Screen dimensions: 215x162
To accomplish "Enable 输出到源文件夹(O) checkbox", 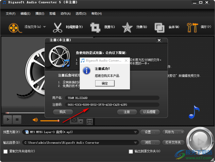I will click(x=131, y=151).
